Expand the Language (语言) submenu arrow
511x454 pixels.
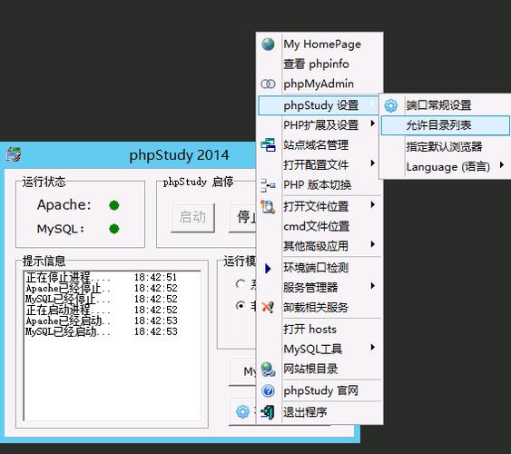(x=502, y=165)
